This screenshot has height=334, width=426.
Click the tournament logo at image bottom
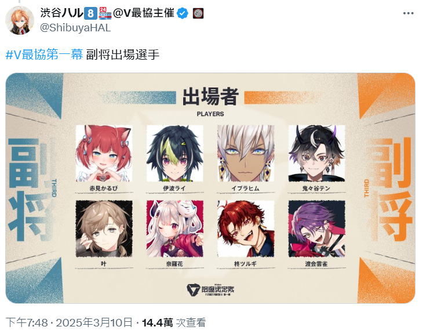tap(210, 290)
